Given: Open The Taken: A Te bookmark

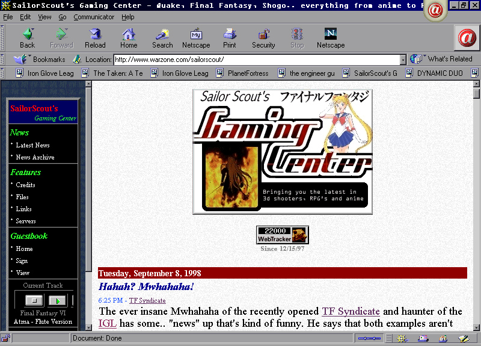Looking at the screenshot, I should 112,73.
